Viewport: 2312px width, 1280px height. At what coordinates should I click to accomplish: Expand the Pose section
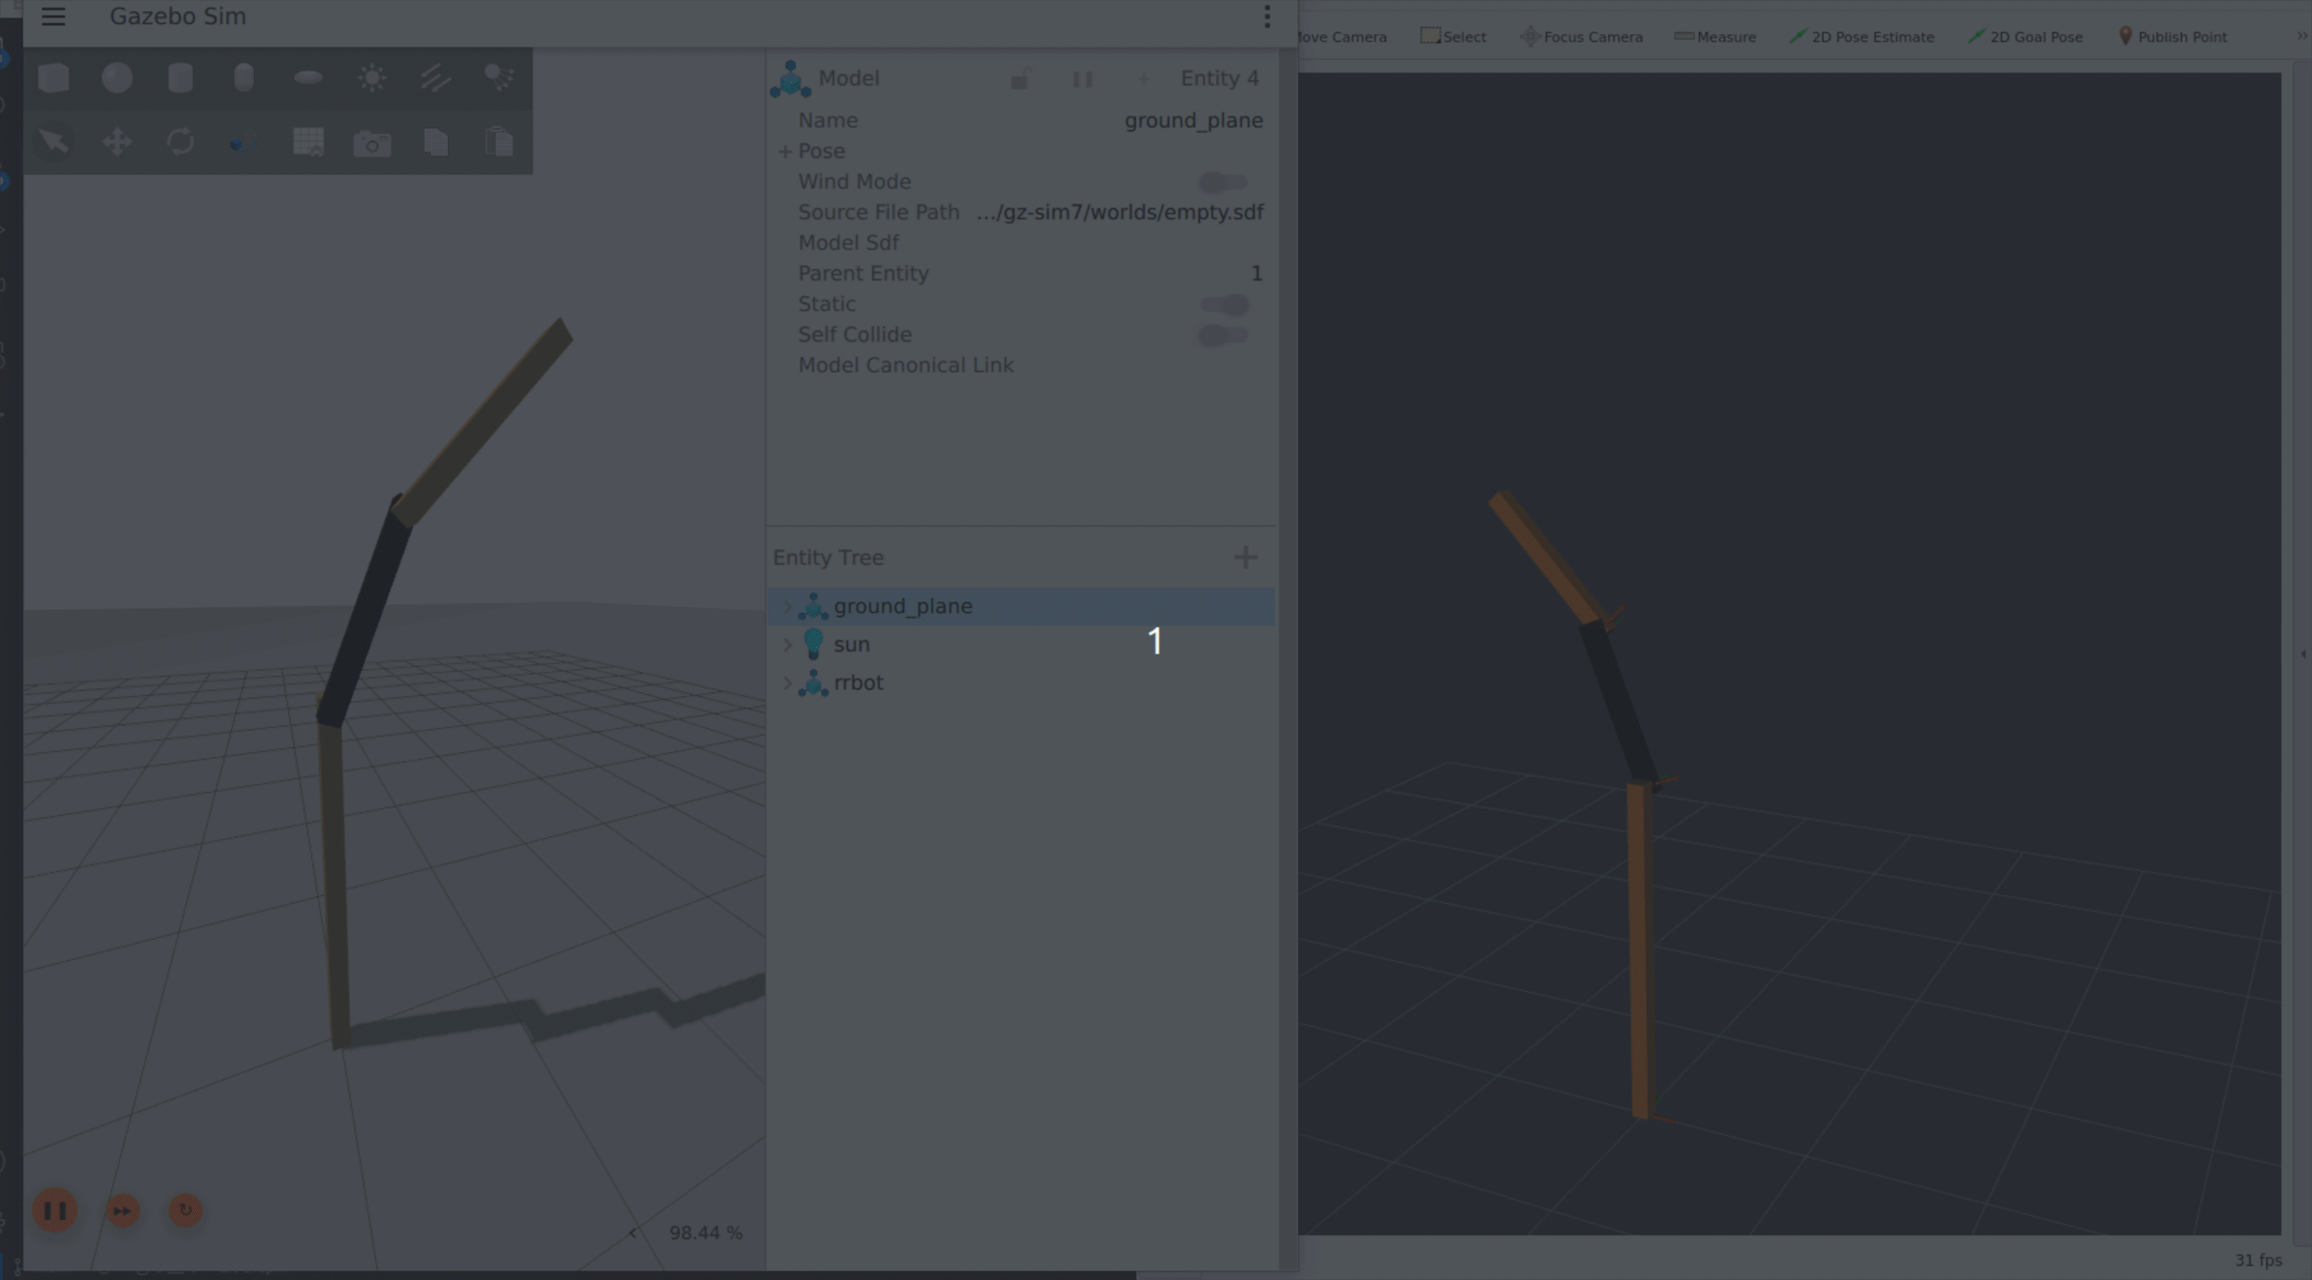[786, 152]
